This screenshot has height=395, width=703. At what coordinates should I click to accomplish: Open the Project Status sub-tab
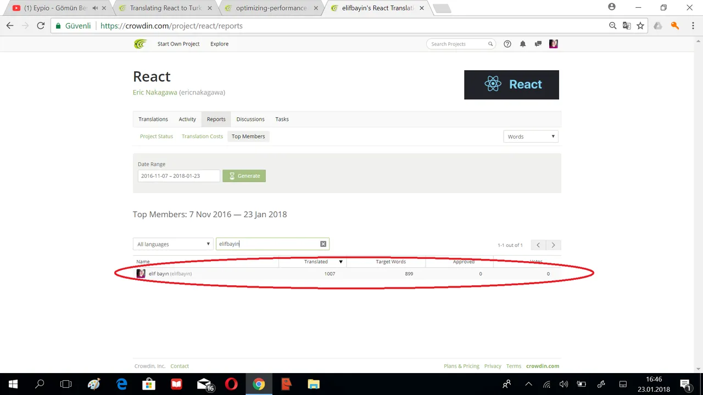click(x=157, y=136)
